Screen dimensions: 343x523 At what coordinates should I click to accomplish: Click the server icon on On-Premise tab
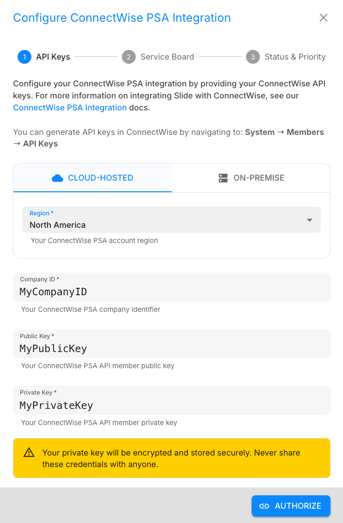tap(223, 178)
